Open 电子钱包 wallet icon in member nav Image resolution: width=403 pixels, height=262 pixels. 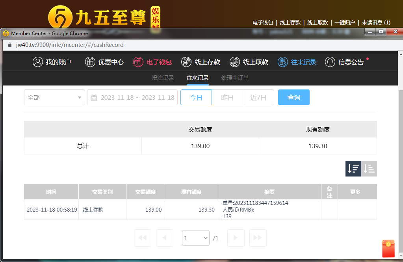138,62
